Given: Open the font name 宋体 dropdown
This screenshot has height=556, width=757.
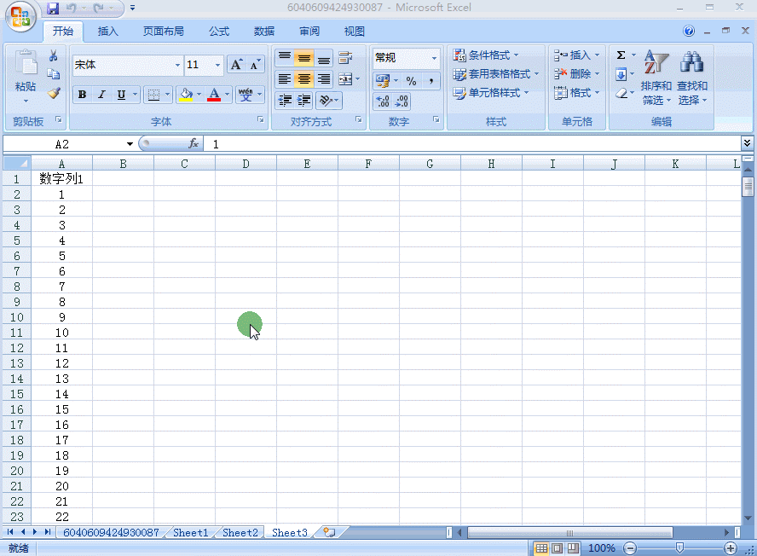Looking at the screenshot, I should pyautogui.click(x=177, y=65).
